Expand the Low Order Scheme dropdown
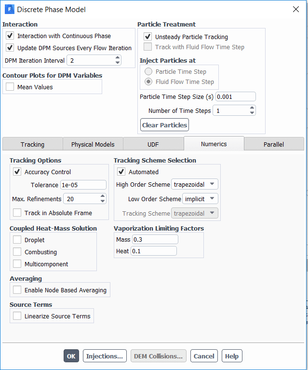Image resolution: width=308 pixels, height=370 pixels. (x=200, y=199)
